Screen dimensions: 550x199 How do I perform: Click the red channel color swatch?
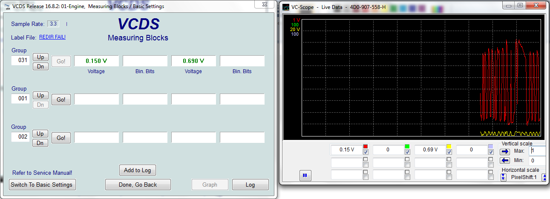pyautogui.click(x=365, y=146)
